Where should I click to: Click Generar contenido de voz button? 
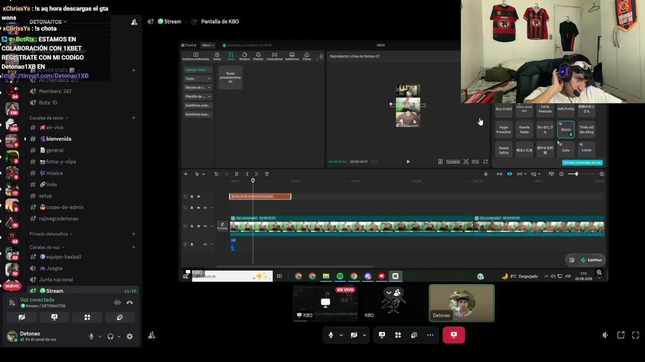583,162
